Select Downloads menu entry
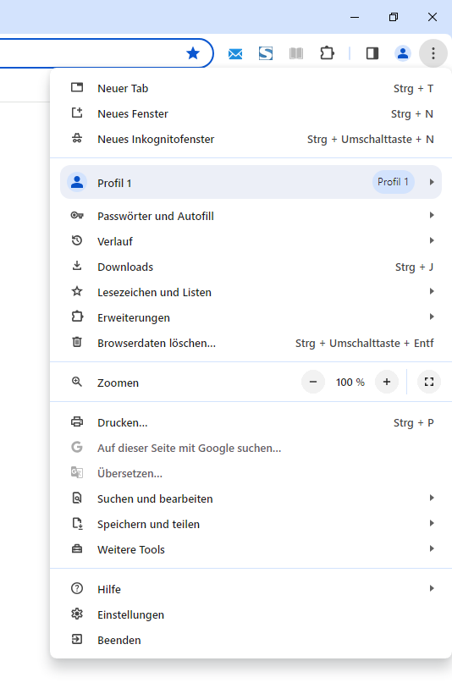This screenshot has width=452, height=694. click(x=251, y=267)
